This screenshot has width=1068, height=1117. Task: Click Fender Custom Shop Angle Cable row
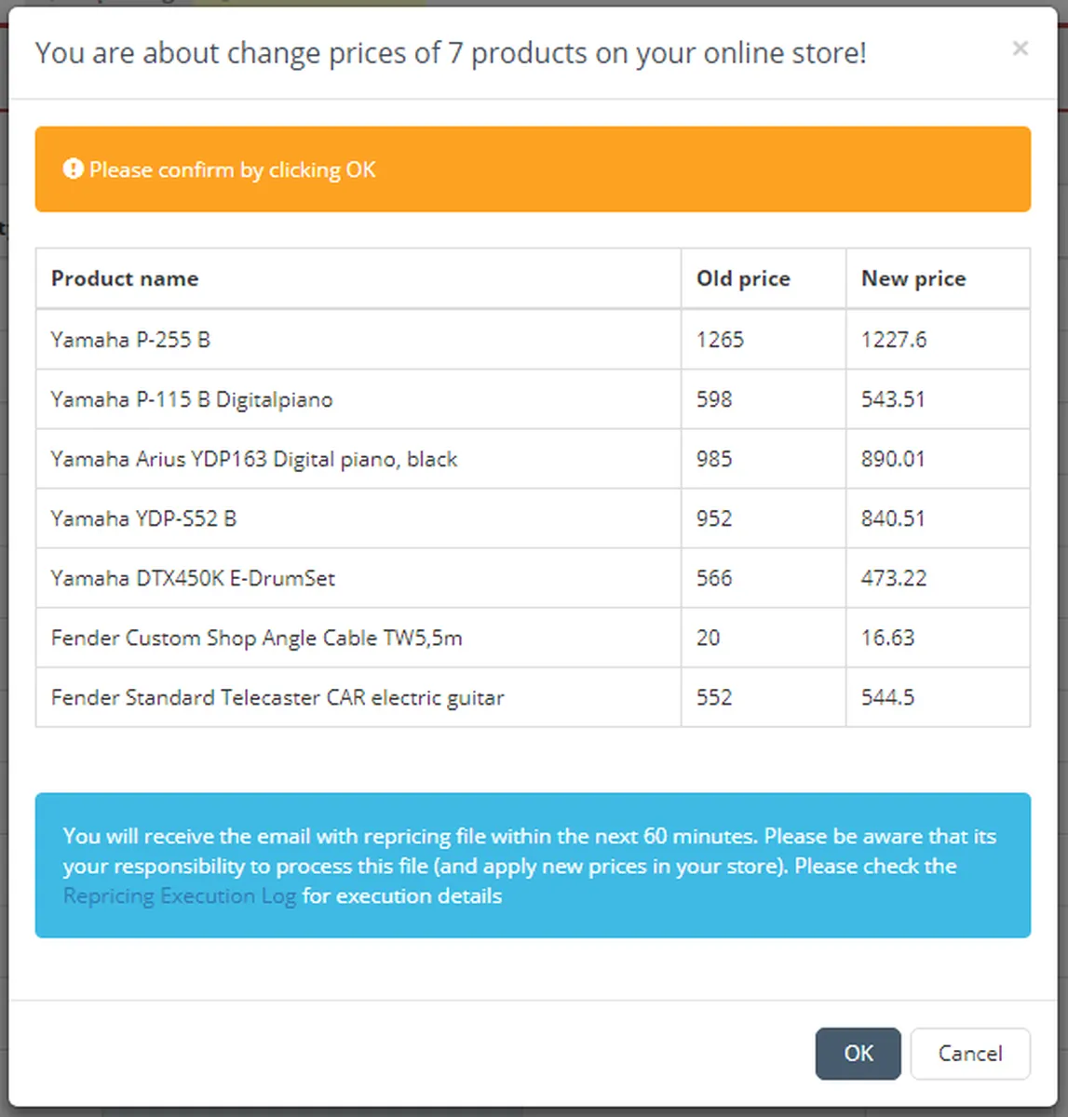point(256,638)
